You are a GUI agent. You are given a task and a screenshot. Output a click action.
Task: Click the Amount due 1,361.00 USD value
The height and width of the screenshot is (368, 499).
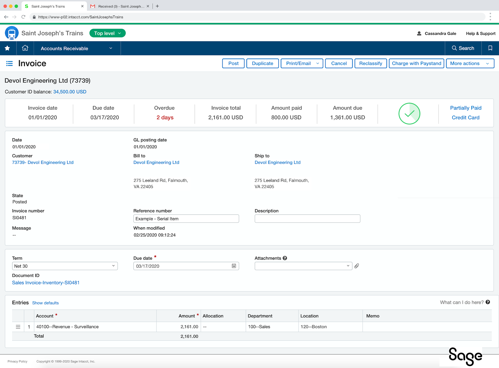click(347, 118)
